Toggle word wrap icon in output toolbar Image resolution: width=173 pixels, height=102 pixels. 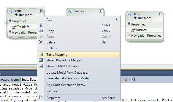click(133, 79)
